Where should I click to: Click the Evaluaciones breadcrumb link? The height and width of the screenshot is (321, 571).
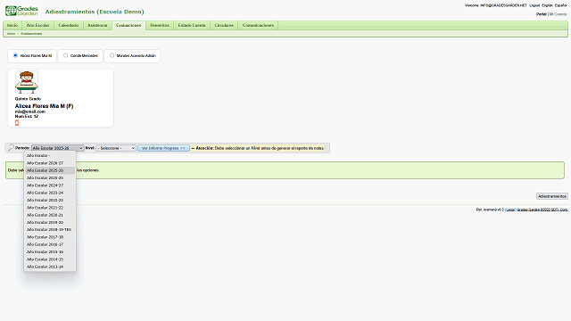31,34
